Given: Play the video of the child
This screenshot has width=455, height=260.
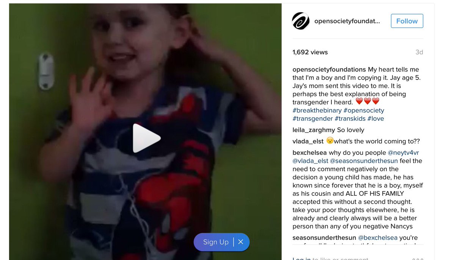Looking at the screenshot, I should (x=146, y=138).
